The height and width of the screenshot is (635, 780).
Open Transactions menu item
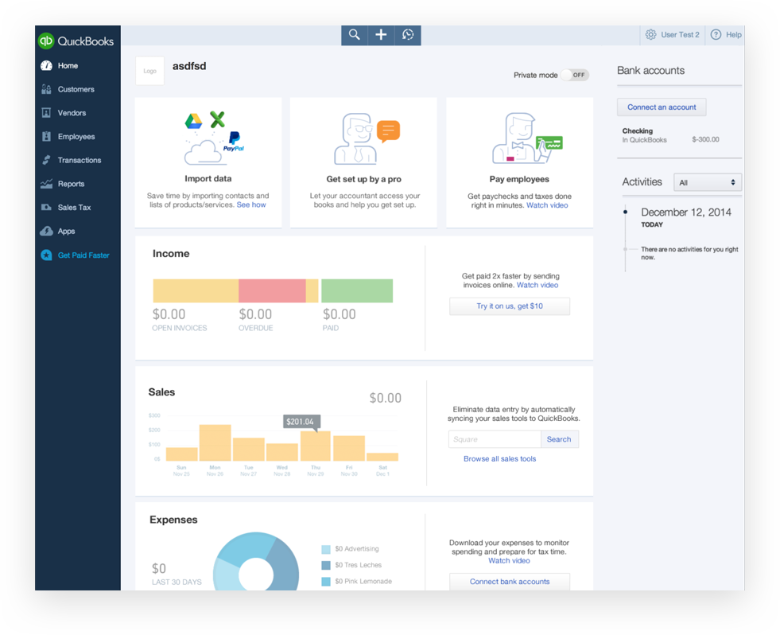tap(79, 160)
